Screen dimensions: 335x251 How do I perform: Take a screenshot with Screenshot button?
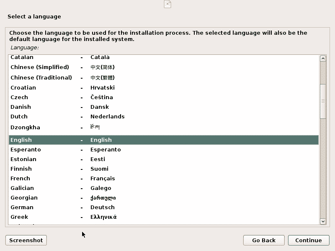(x=26, y=240)
